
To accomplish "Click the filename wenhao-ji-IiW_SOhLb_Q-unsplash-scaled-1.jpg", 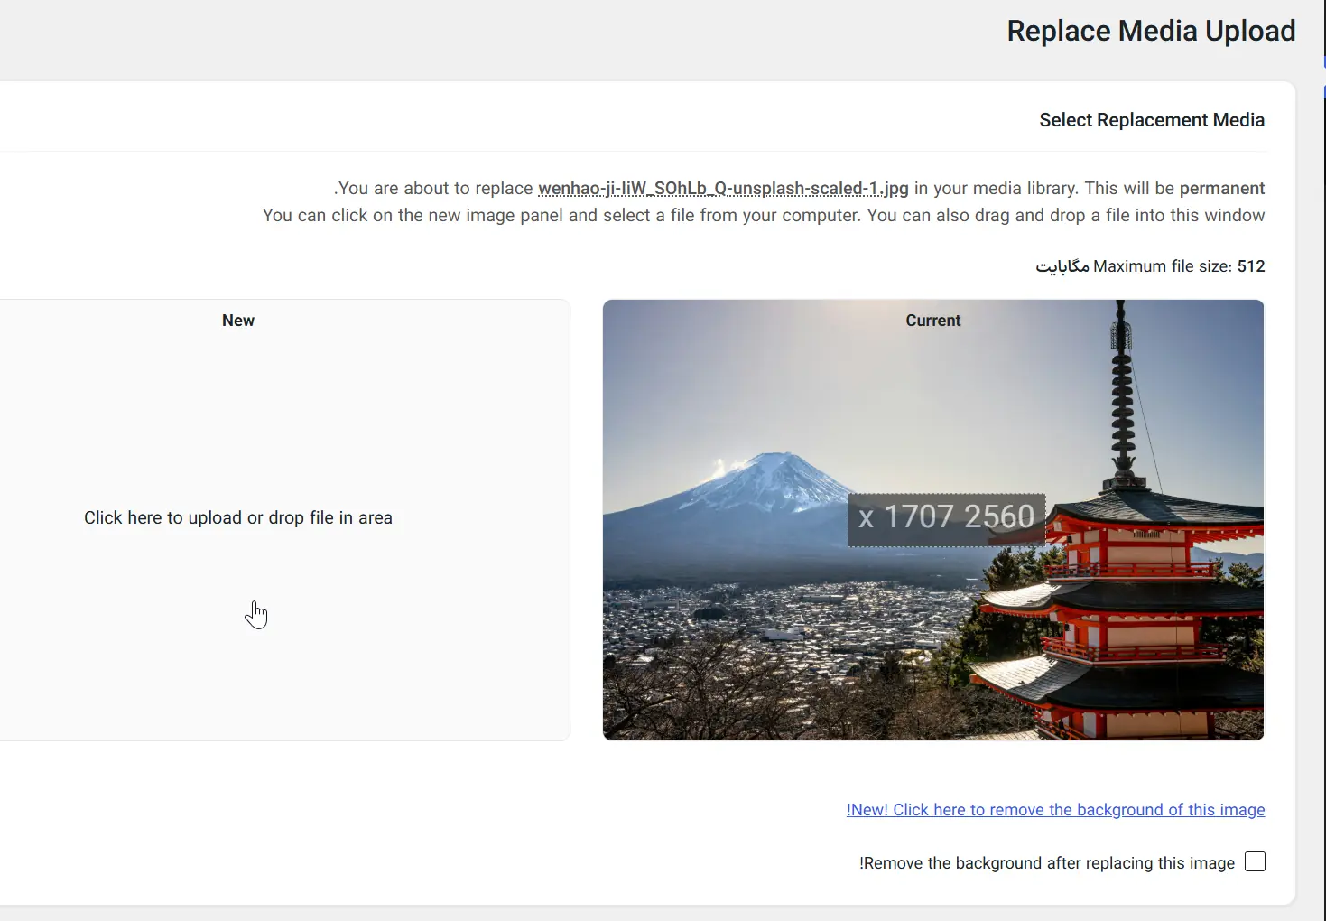I will [723, 188].
